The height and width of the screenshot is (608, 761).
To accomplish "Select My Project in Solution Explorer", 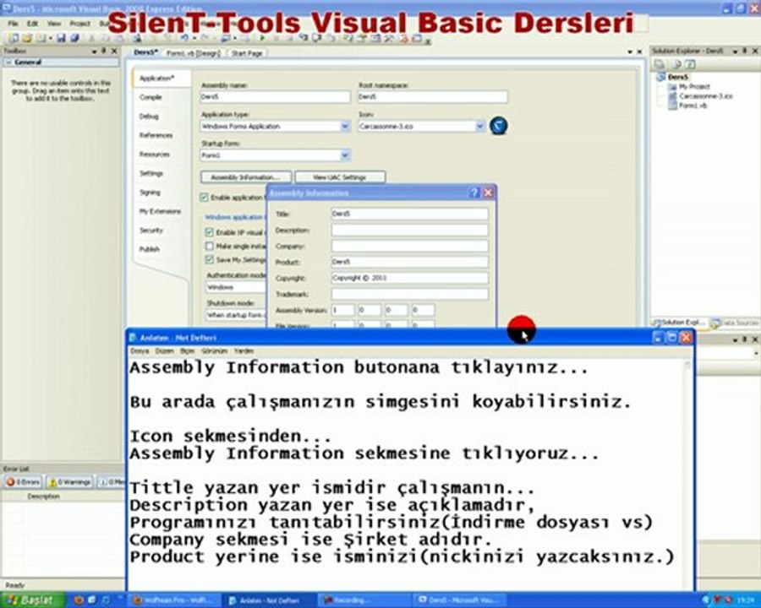I will 694,86.
